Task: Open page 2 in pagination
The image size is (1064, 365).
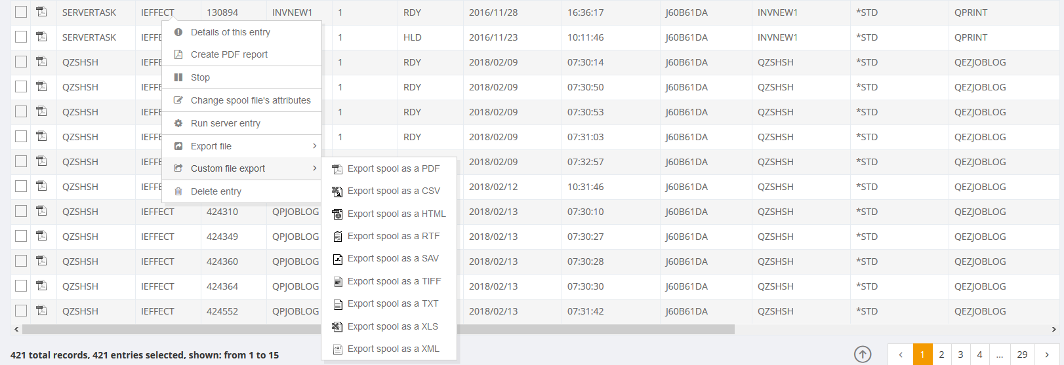Action: click(x=941, y=355)
